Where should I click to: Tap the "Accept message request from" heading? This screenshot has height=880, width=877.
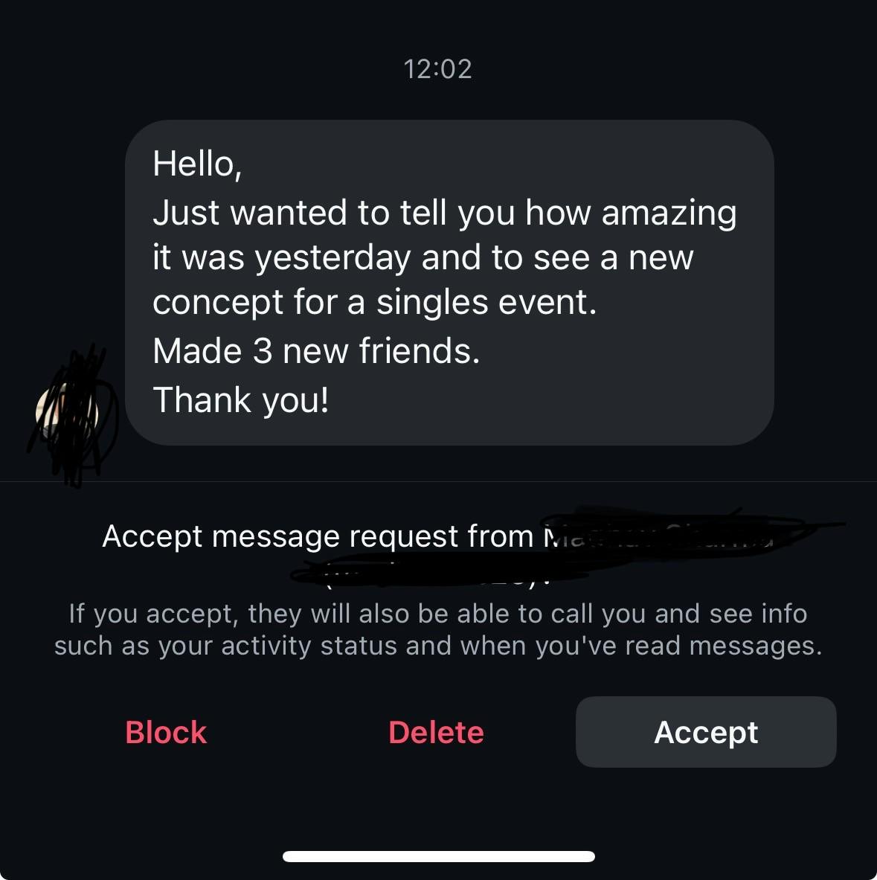[x=318, y=536]
